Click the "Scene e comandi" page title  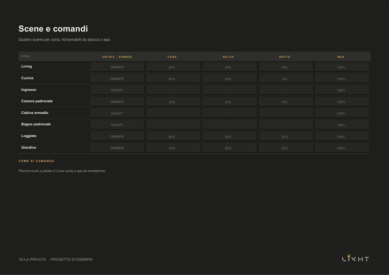tap(53, 29)
